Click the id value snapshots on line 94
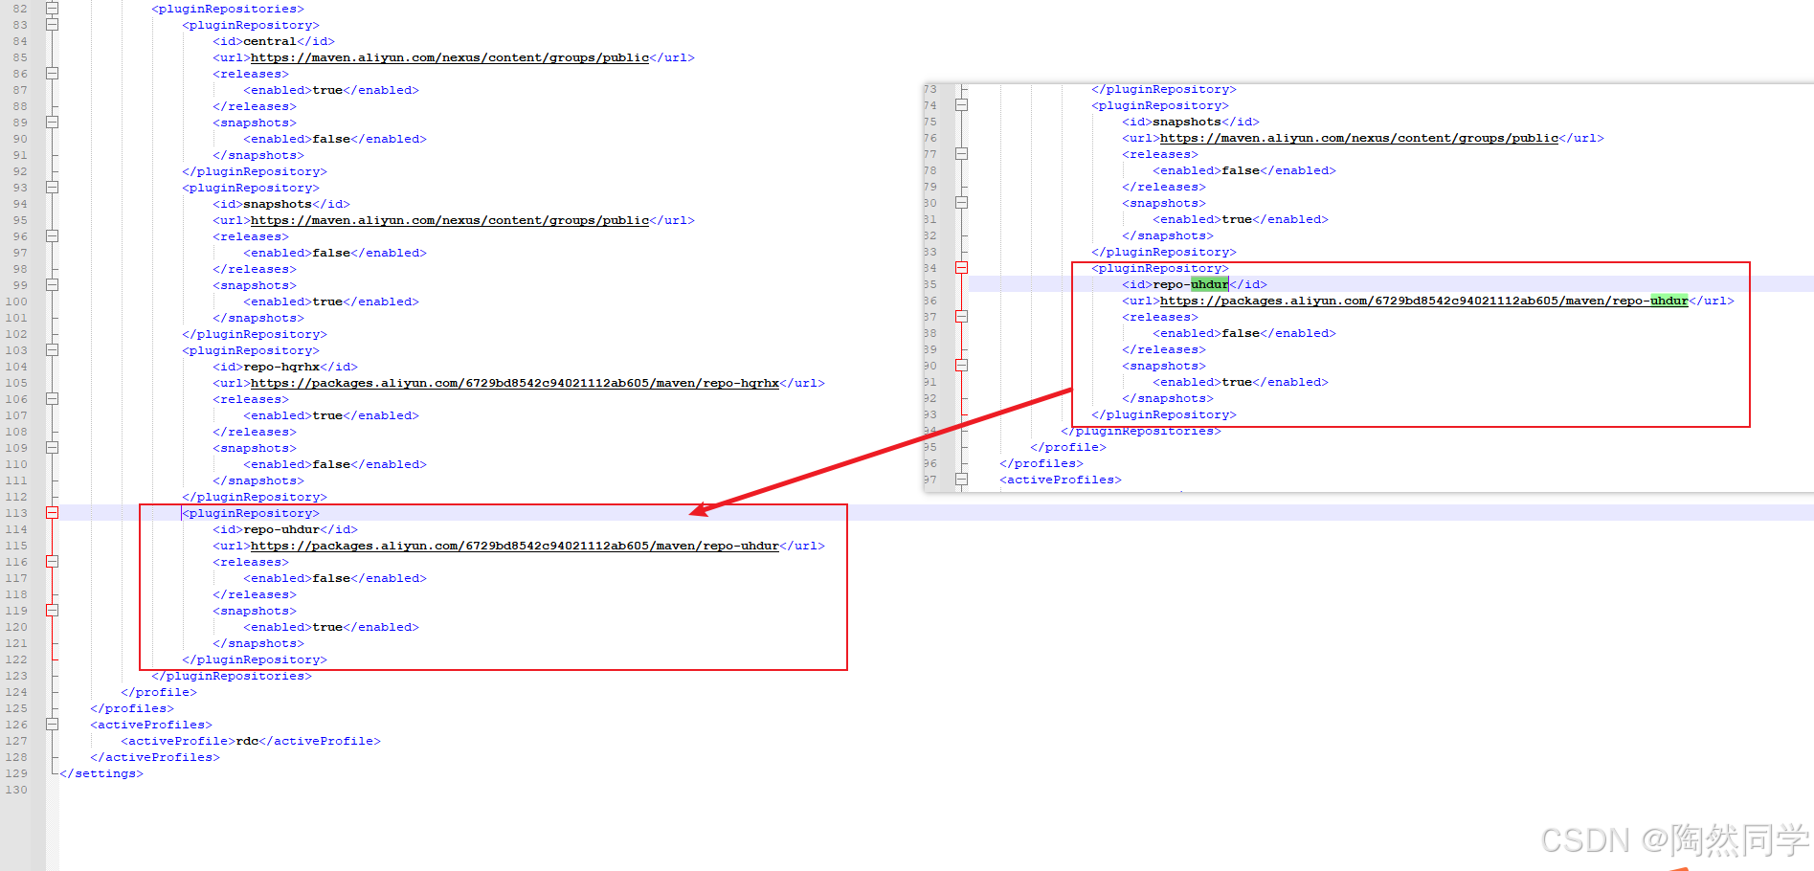This screenshot has width=1814, height=871. [278, 204]
